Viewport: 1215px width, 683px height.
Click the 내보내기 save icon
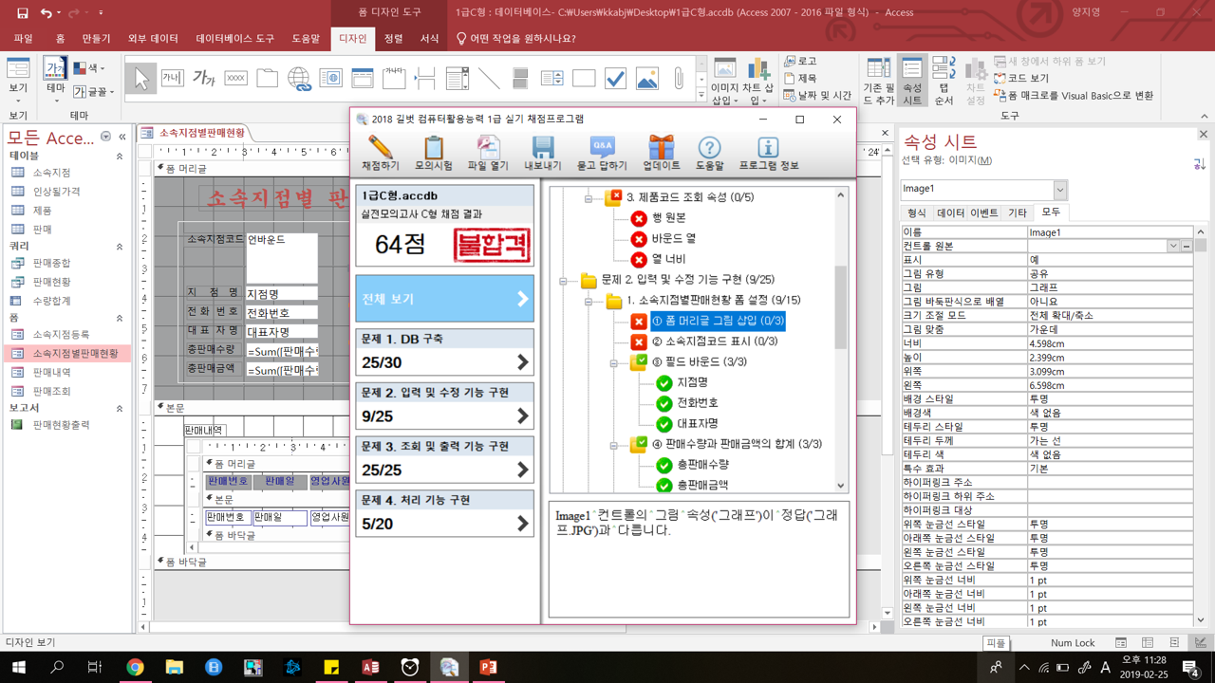click(543, 150)
